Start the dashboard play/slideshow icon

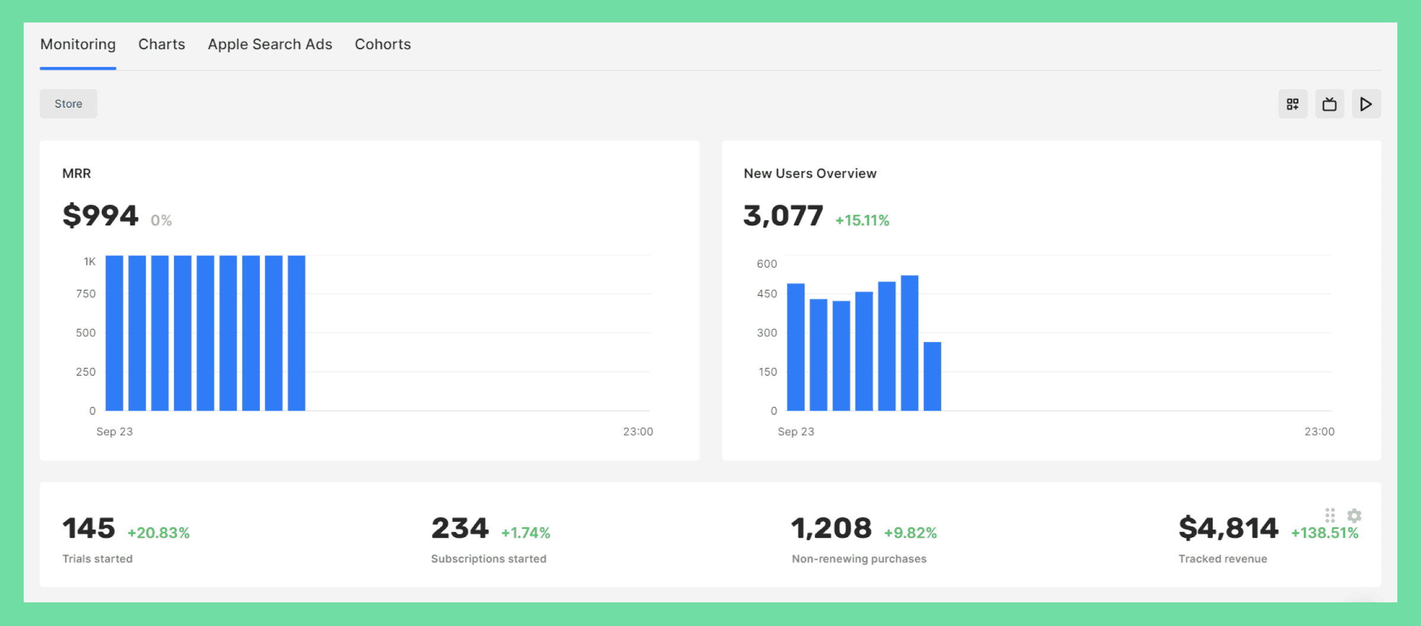[x=1367, y=104]
